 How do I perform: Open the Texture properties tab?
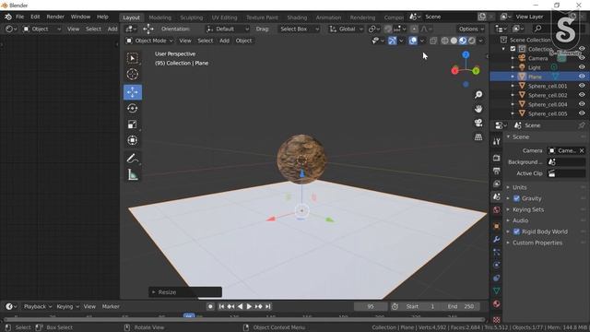tap(496, 319)
